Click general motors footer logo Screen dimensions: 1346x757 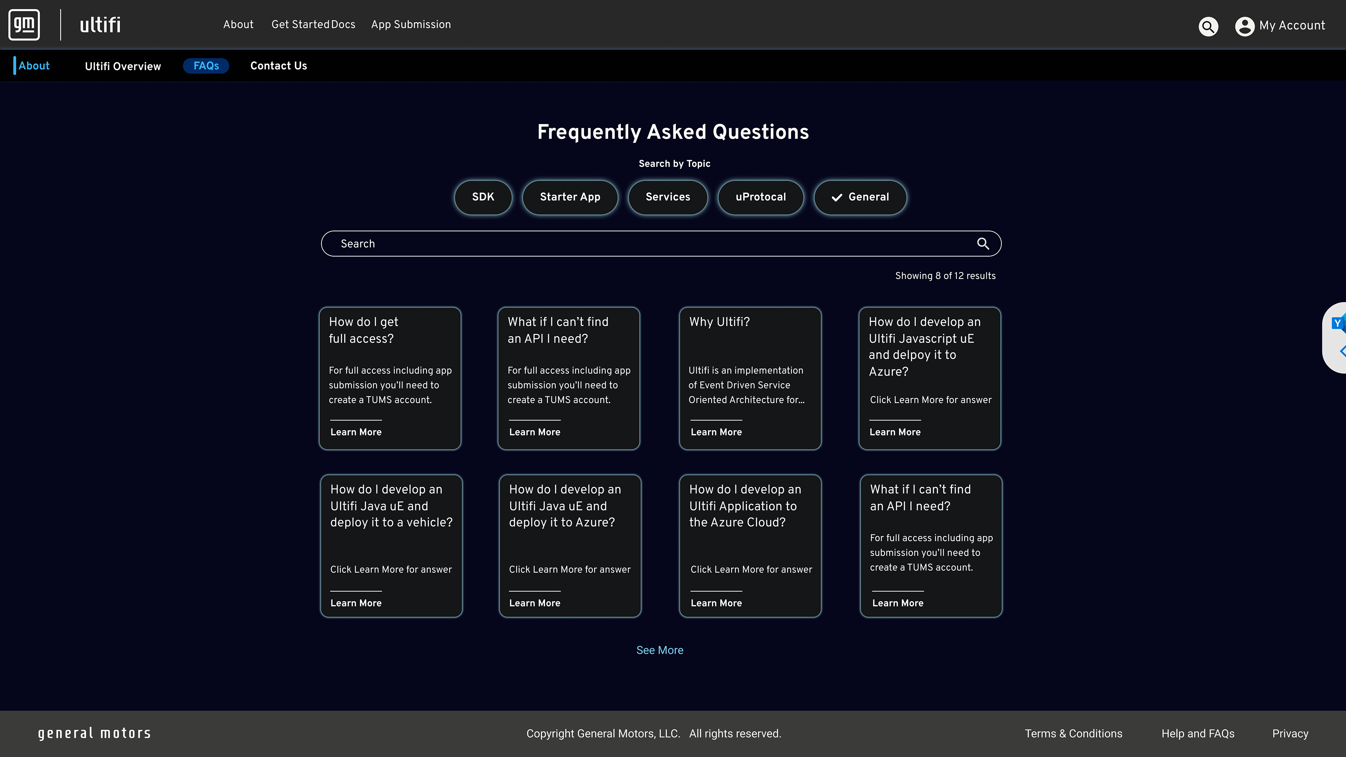click(x=95, y=733)
